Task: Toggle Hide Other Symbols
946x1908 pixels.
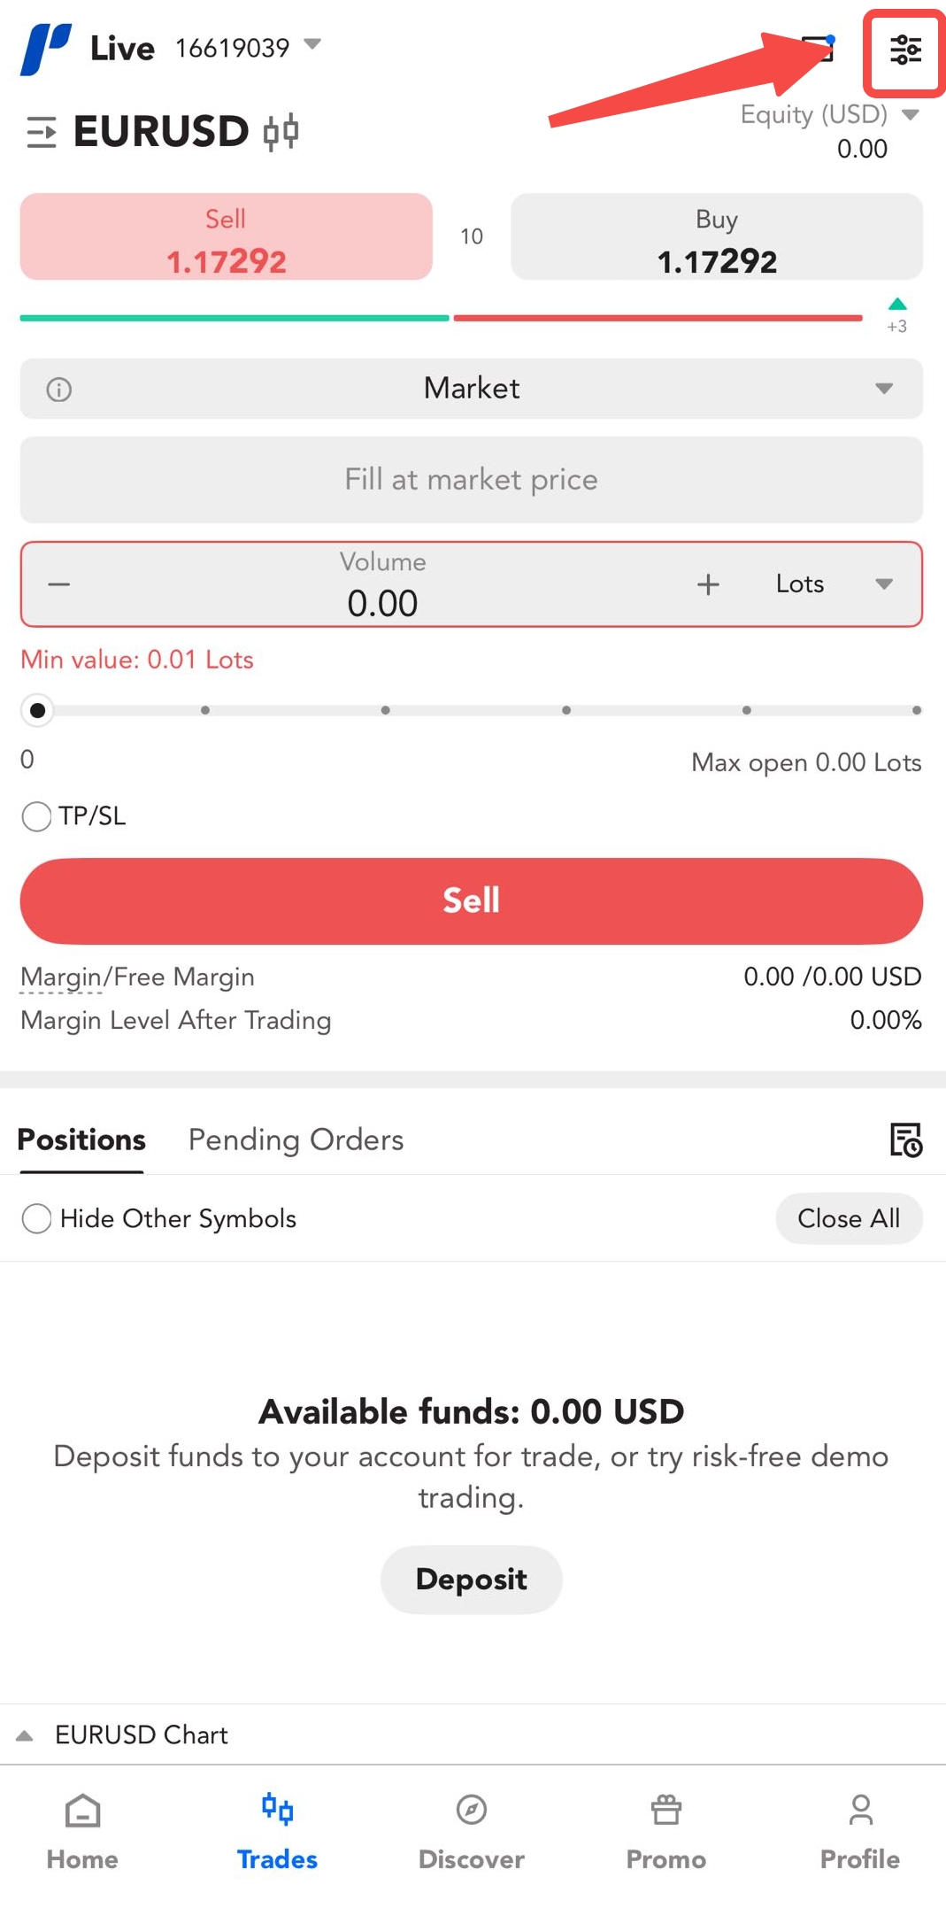Action: (x=37, y=1218)
